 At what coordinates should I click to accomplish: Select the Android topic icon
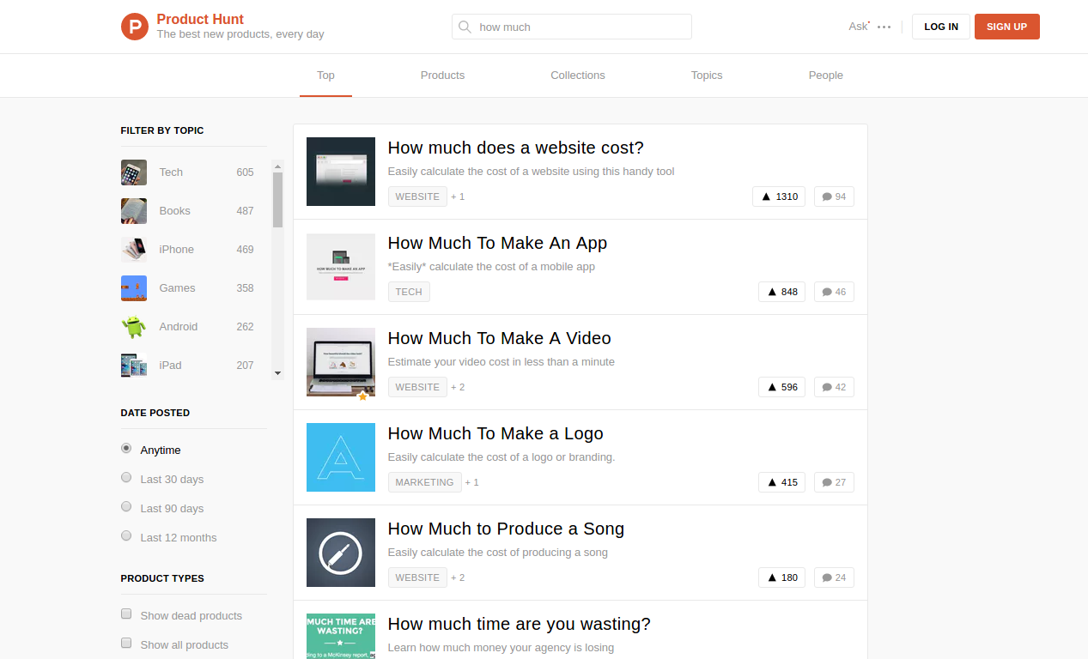(x=134, y=327)
